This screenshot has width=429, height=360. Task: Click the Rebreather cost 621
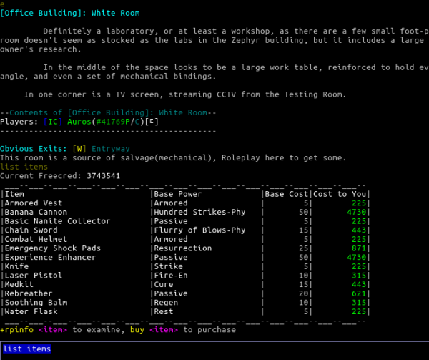[x=359, y=293]
